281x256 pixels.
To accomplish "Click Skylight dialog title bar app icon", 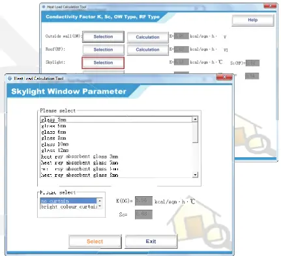I will (x=10, y=79).
